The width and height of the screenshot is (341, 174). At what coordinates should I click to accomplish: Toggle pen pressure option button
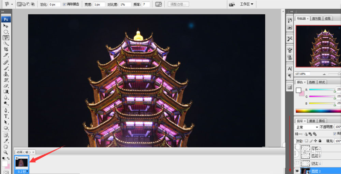159,4
